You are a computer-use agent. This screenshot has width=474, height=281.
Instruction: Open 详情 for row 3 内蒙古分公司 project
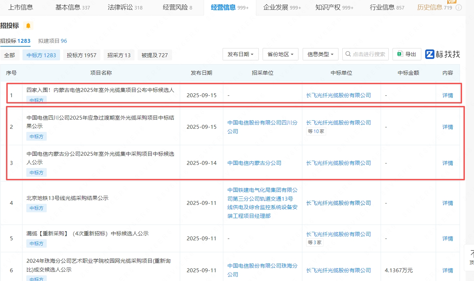coord(448,163)
